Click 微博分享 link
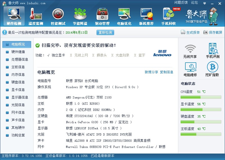The height and width of the screenshot is (160, 225). [x=151, y=72]
